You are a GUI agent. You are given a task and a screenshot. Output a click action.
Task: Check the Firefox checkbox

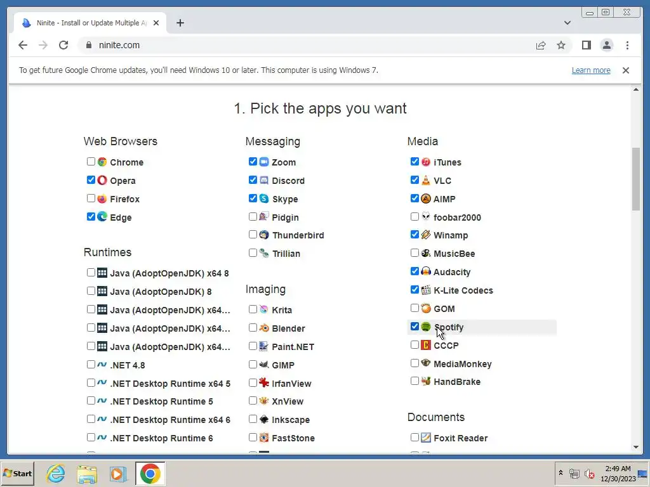(x=91, y=198)
